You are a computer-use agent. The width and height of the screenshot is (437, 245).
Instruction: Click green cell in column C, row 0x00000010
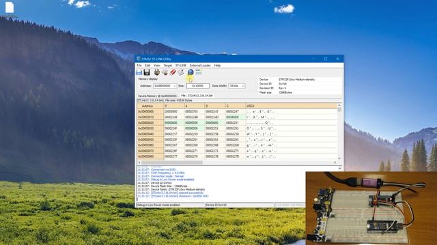click(235, 117)
